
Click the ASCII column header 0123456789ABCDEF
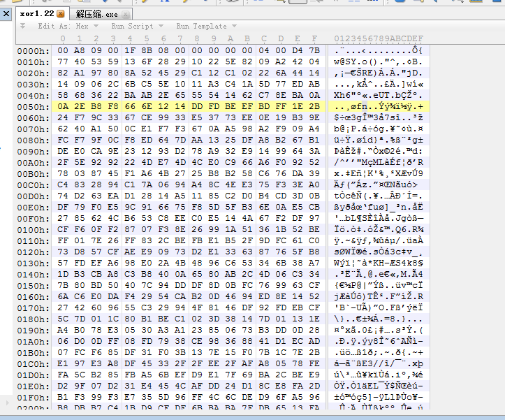click(379, 38)
